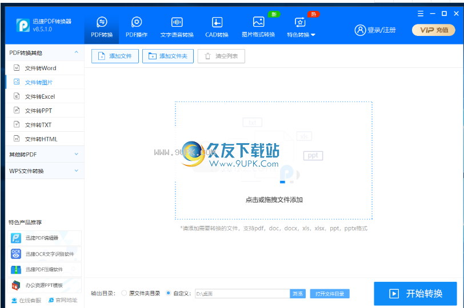Image resolution: width=464 pixels, height=308 pixels.
Task: Open 在线客服 link
Action: tap(26, 301)
